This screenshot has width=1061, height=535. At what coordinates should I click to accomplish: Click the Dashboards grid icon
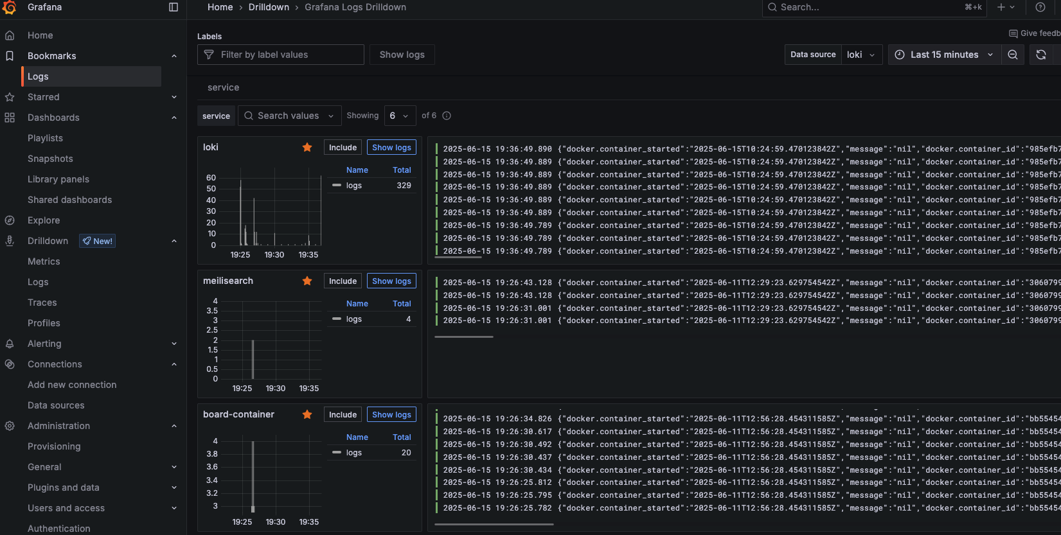point(10,118)
